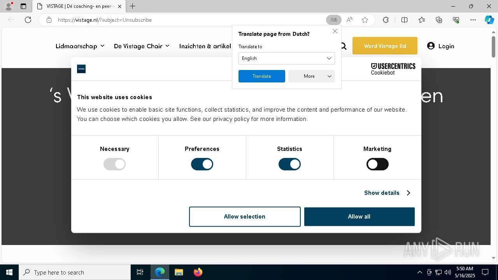
Task: Click Word Vistage lid button
Action: [x=385, y=46]
